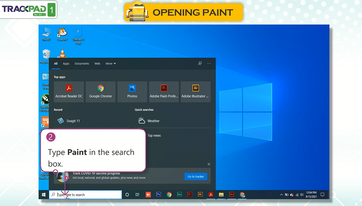Viewport: 362px width, 206px height.
Task: Open File Explorer from the taskbar
Action: (x=221, y=195)
